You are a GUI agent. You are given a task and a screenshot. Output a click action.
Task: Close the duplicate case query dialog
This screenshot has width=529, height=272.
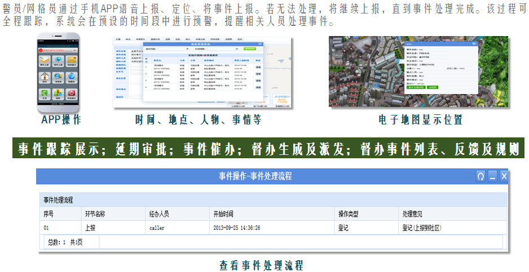pos(260,43)
